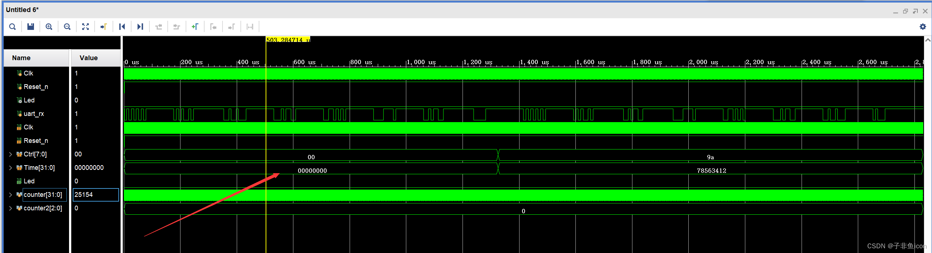
Task: Jump to time zero
Action: [122, 27]
